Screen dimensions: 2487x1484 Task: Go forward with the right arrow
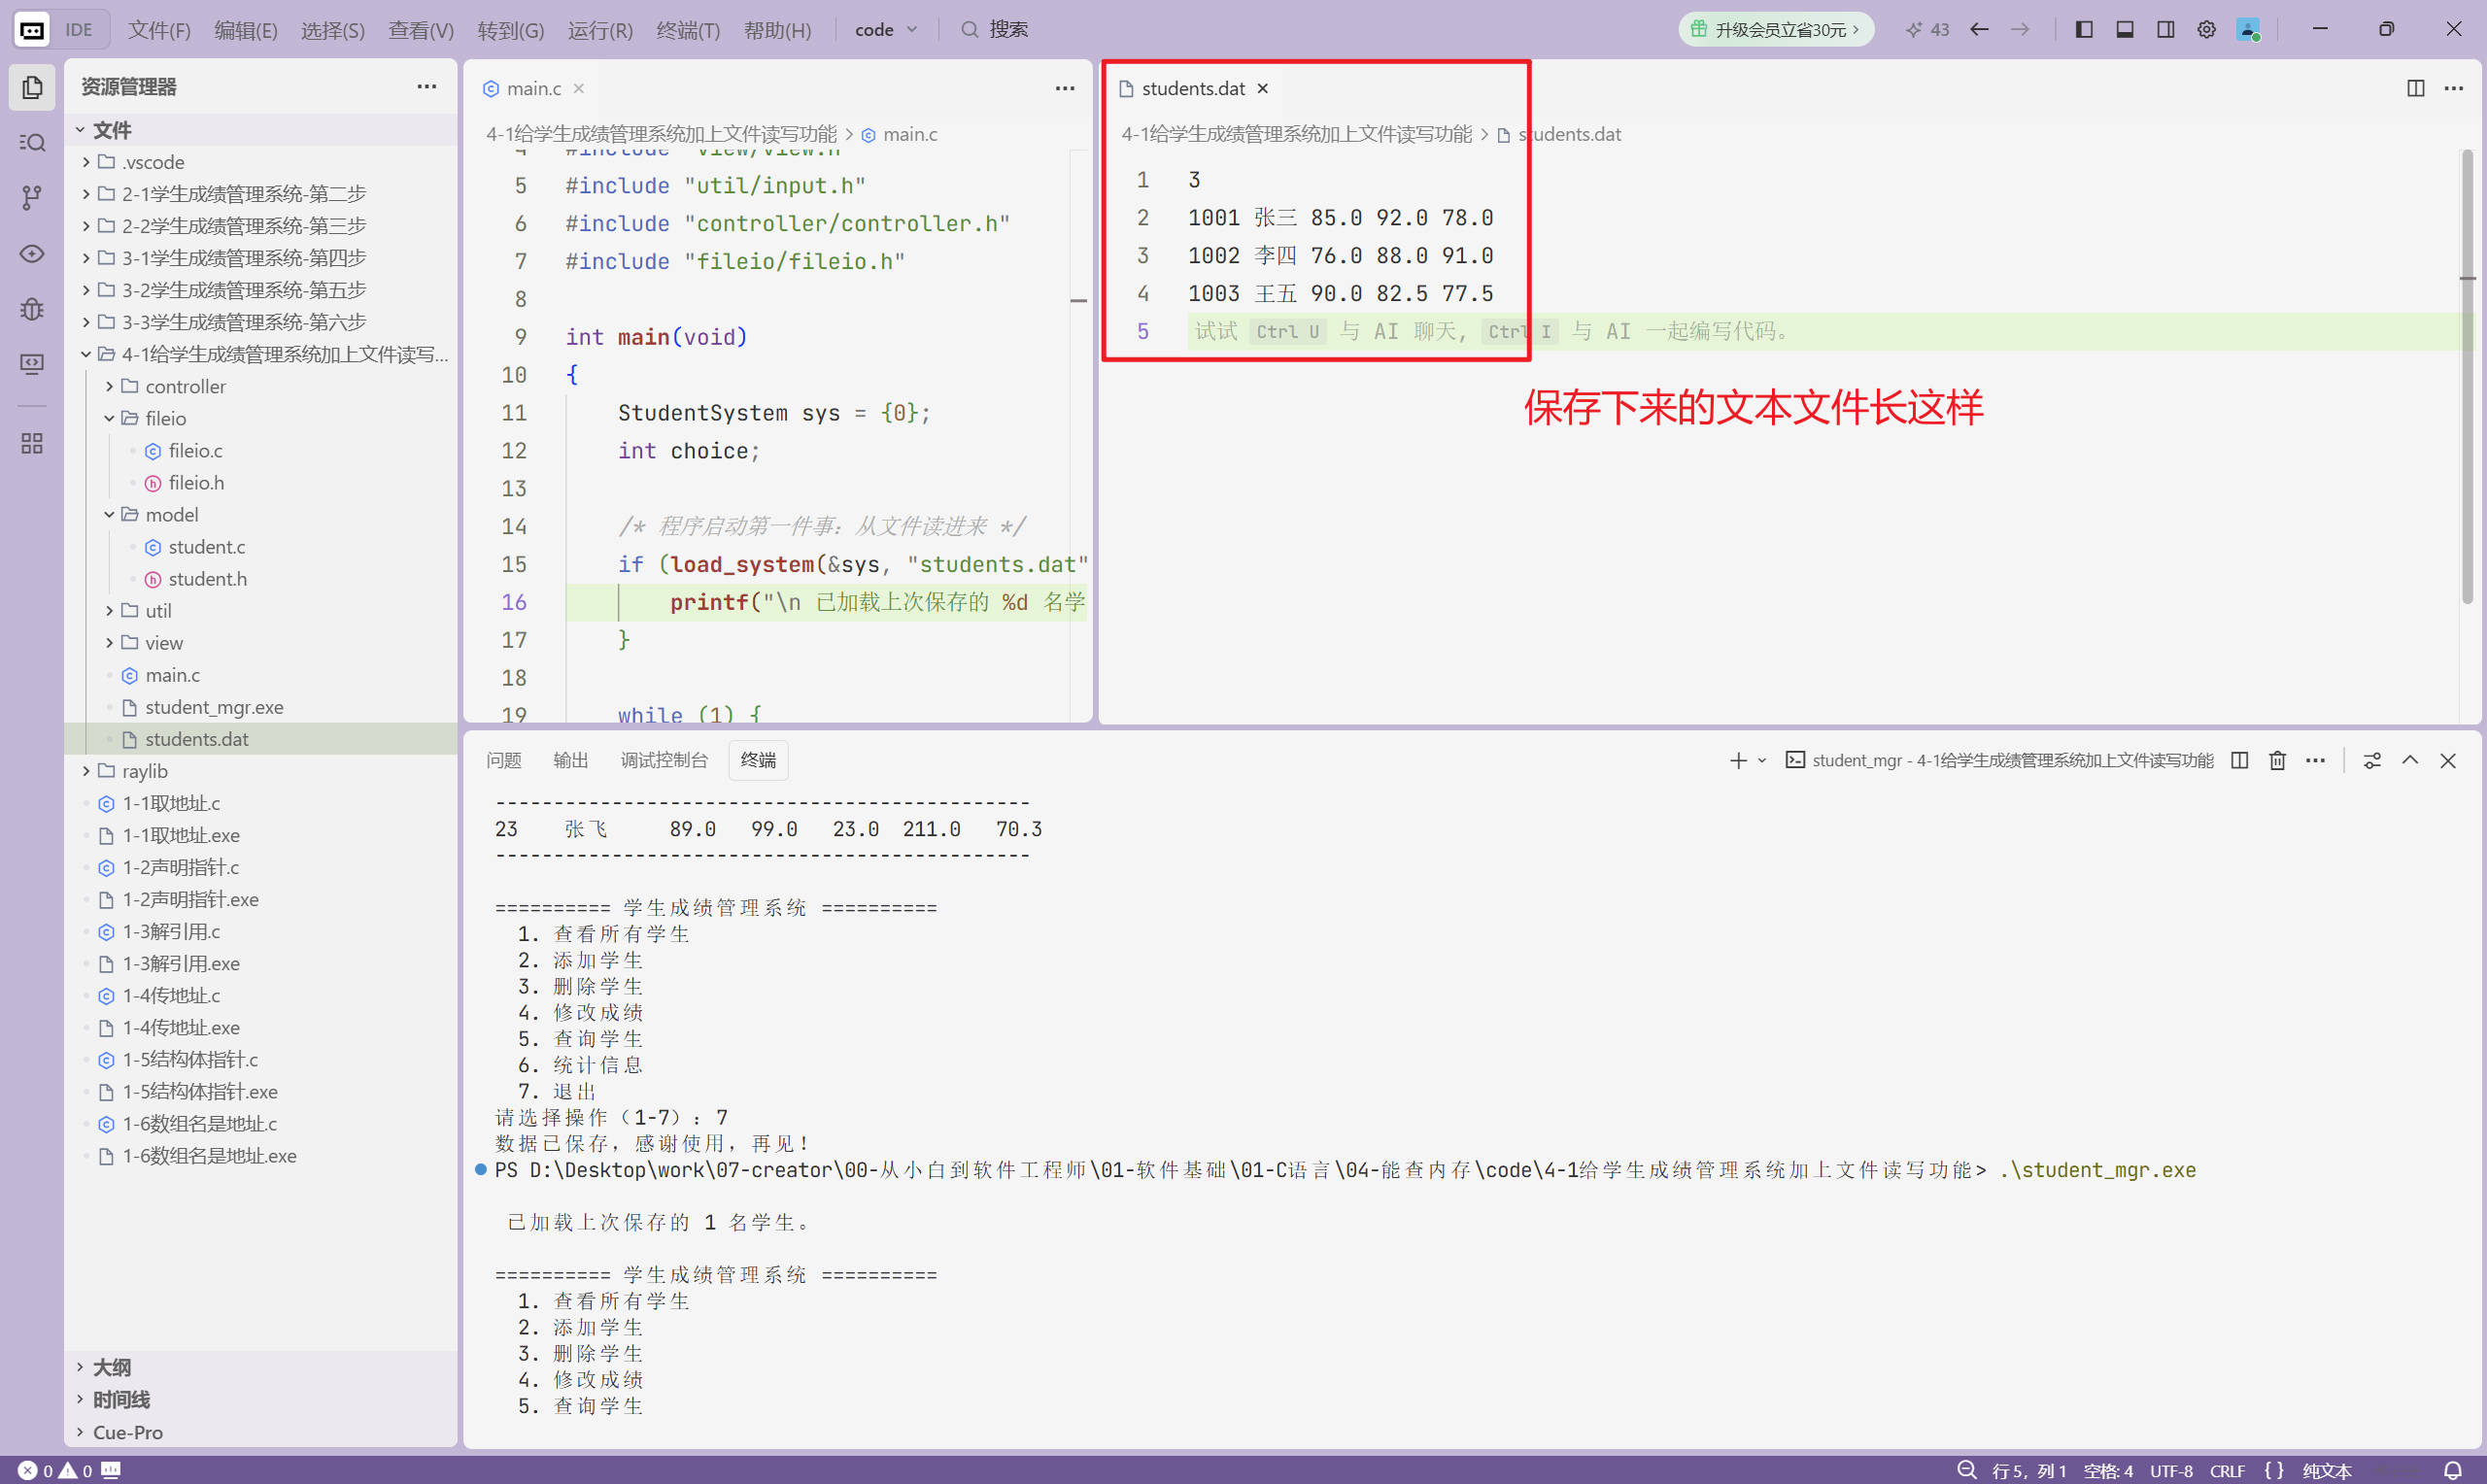pos(2020,29)
